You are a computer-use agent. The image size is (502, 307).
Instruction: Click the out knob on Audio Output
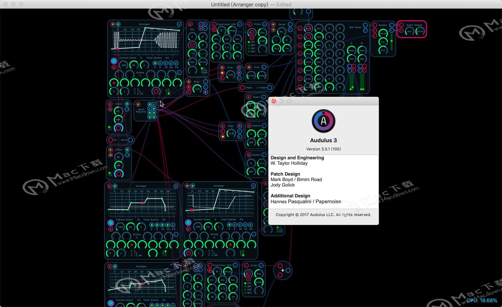coord(409,31)
